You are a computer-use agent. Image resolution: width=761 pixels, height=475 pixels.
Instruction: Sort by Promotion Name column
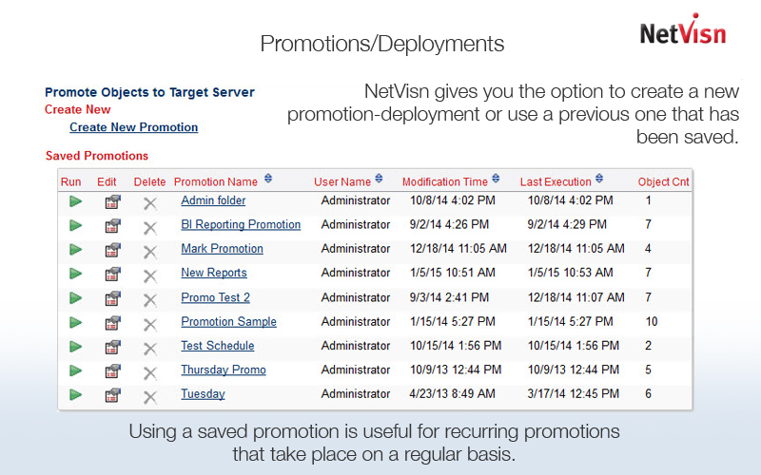pos(268,179)
